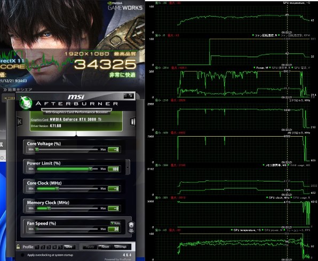The width and height of the screenshot is (318, 261).
Task: Click the benchmark score 34325
Action: 105,64
